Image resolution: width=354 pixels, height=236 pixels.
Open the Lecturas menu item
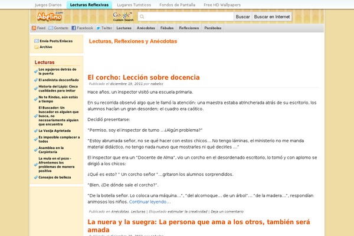pyautogui.click(x=124, y=28)
